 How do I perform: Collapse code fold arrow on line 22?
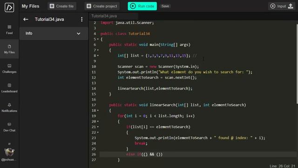click(x=98, y=133)
